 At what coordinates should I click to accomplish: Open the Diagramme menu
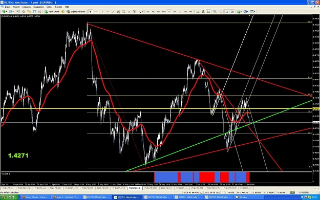[x=38, y=7]
